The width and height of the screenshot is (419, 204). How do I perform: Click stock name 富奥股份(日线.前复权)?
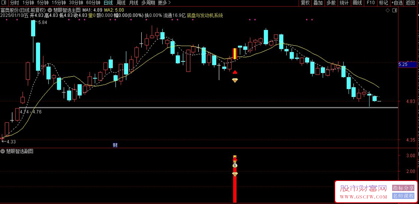[x=23, y=10]
